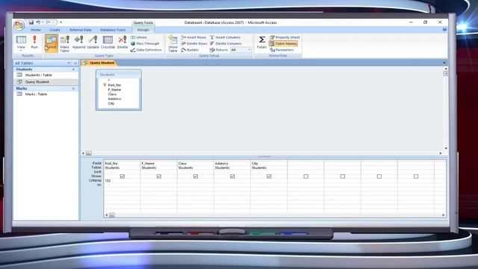Open Access Help icon
The image size is (478, 269).
pyautogui.click(x=444, y=30)
